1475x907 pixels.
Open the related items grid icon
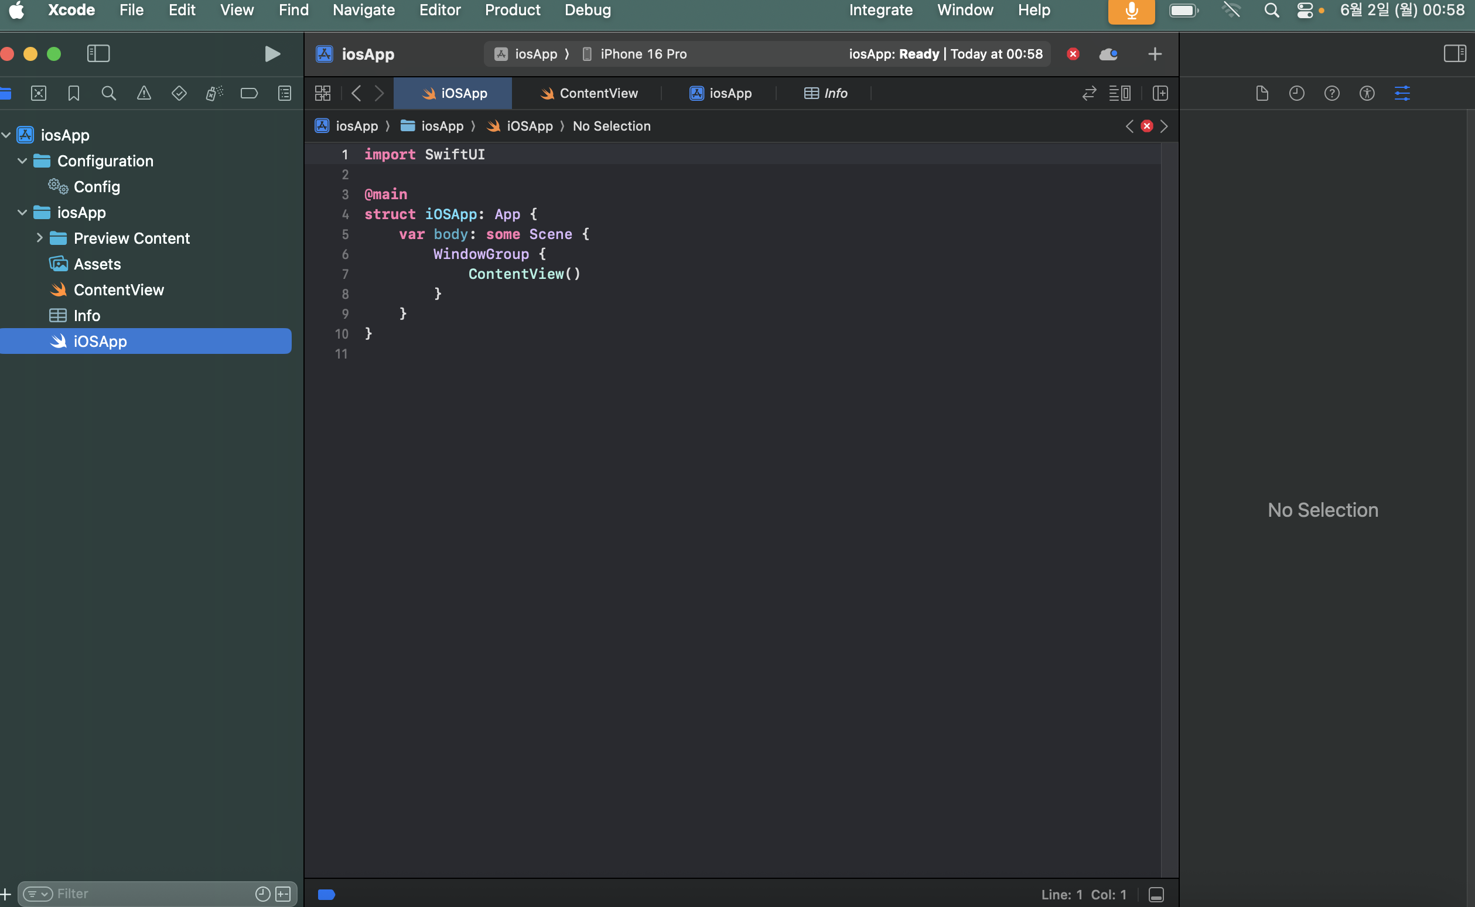[323, 93]
